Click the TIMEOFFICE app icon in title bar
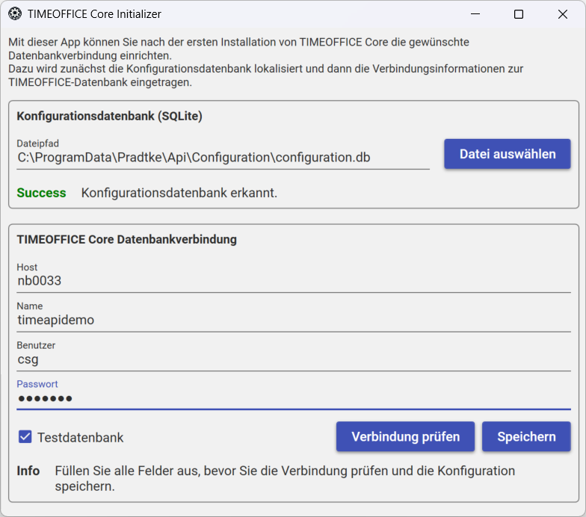 15,13
